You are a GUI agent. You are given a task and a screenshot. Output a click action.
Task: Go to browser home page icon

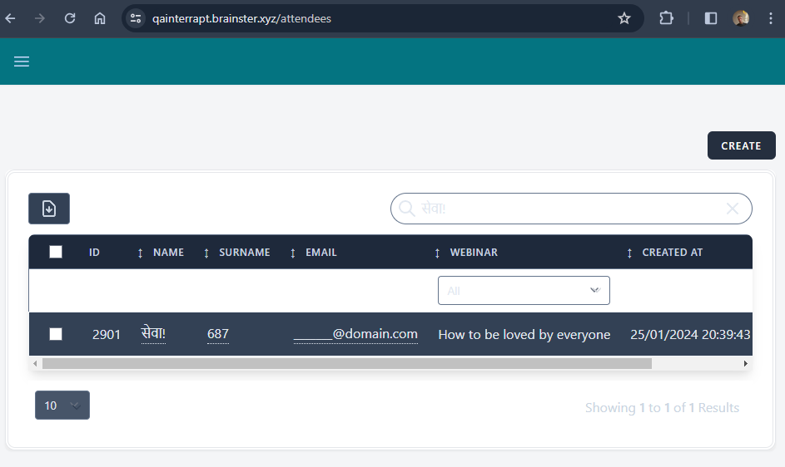point(100,18)
